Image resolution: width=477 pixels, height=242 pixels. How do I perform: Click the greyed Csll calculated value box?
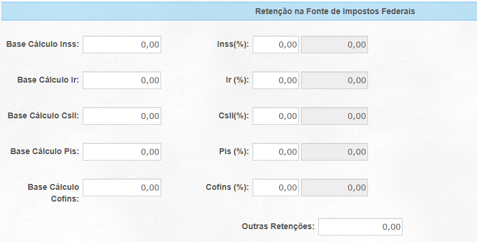click(x=335, y=116)
